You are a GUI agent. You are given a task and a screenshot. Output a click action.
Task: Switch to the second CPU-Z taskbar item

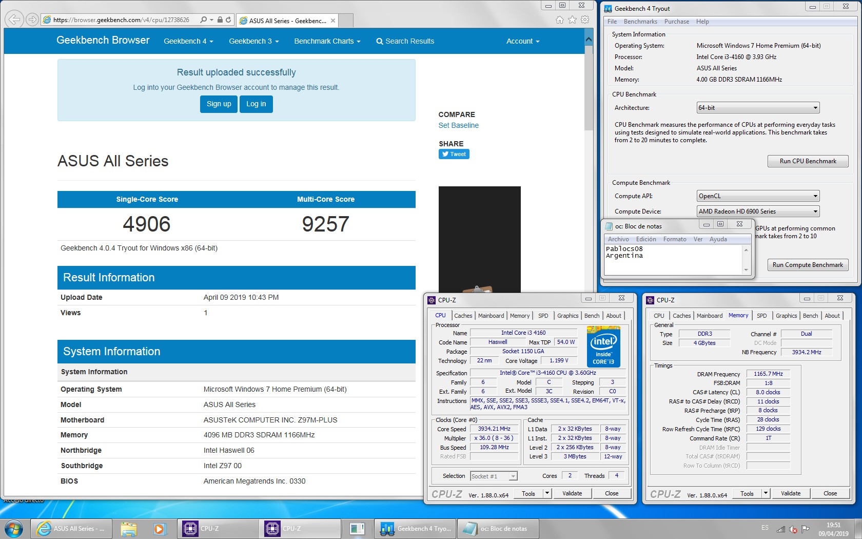(x=300, y=529)
